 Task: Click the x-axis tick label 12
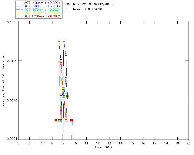coord(98,143)
